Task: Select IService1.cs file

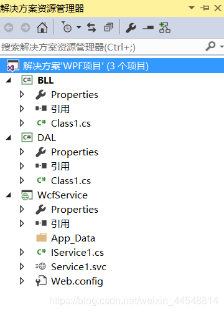Action: (77, 253)
